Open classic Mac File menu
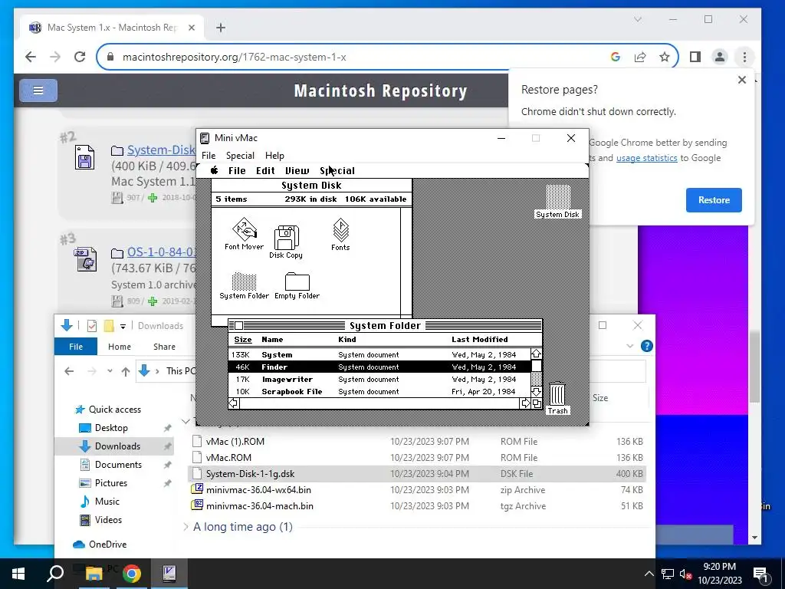785x589 pixels. coord(237,171)
